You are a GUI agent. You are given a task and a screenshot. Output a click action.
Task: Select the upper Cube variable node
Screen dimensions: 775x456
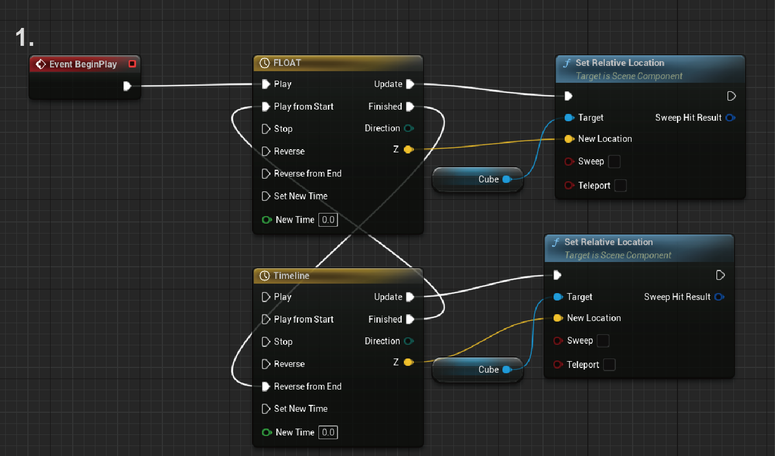[478, 179]
